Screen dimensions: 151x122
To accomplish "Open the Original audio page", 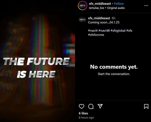I will (116, 8).
